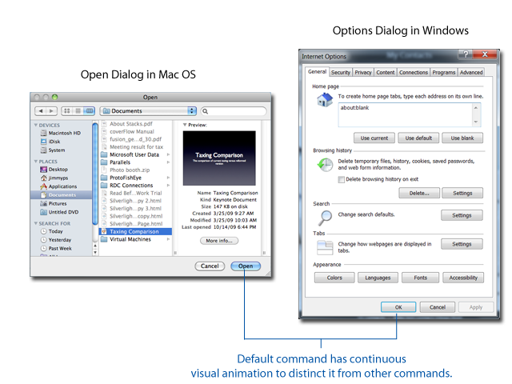Collapse the DEVICES sidebar section
Screen dimensions: 512x384
click(x=36, y=125)
